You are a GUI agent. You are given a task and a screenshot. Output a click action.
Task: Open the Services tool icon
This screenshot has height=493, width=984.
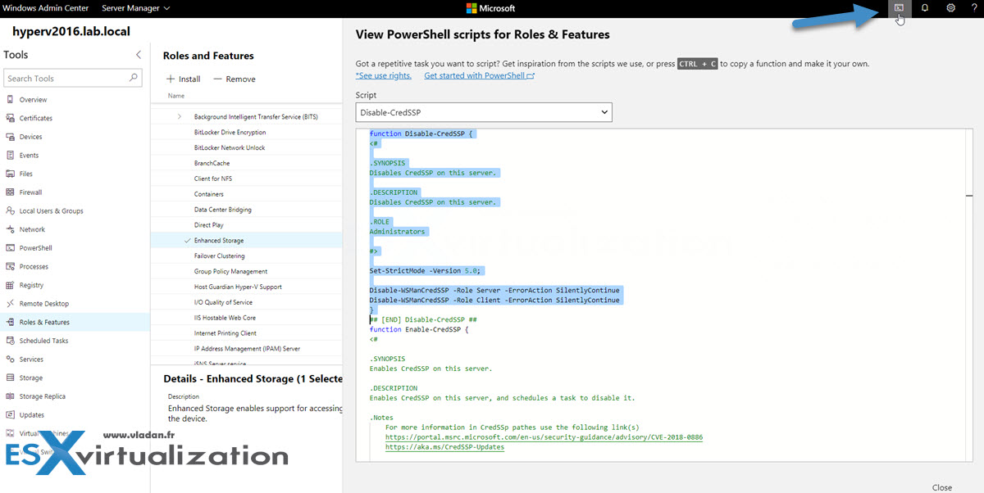tap(11, 359)
